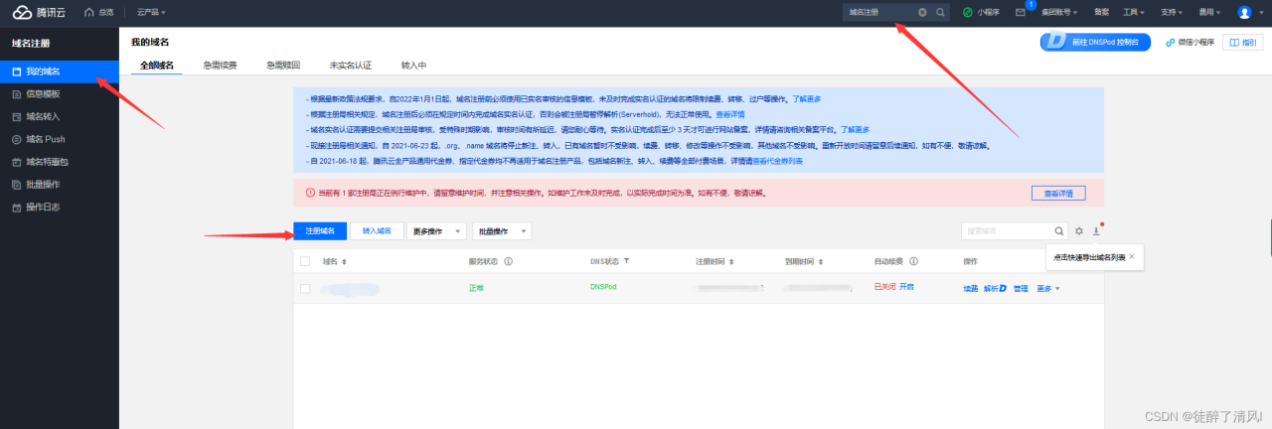Viewport: 1272px width, 429px height.
Task: Sort by 注册时间 column
Action: click(731, 262)
